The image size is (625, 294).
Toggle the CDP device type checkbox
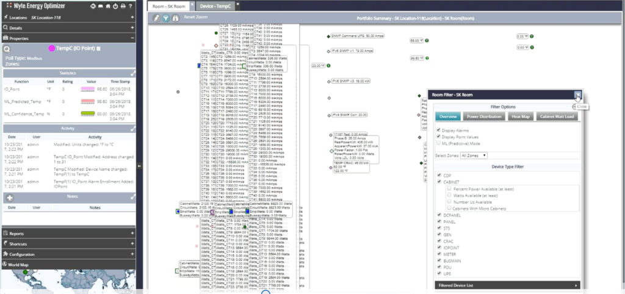(439, 175)
